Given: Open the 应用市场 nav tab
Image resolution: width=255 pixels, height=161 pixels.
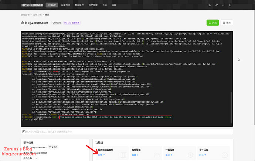Looking at the screenshot, I should pos(65,5).
